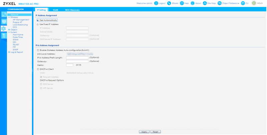Image resolution: width=267 pixels, height=135 pixels.
Task: Open DCS in the tree
Action: [15, 27]
